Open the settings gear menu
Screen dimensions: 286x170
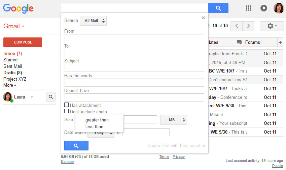(x=272, y=26)
